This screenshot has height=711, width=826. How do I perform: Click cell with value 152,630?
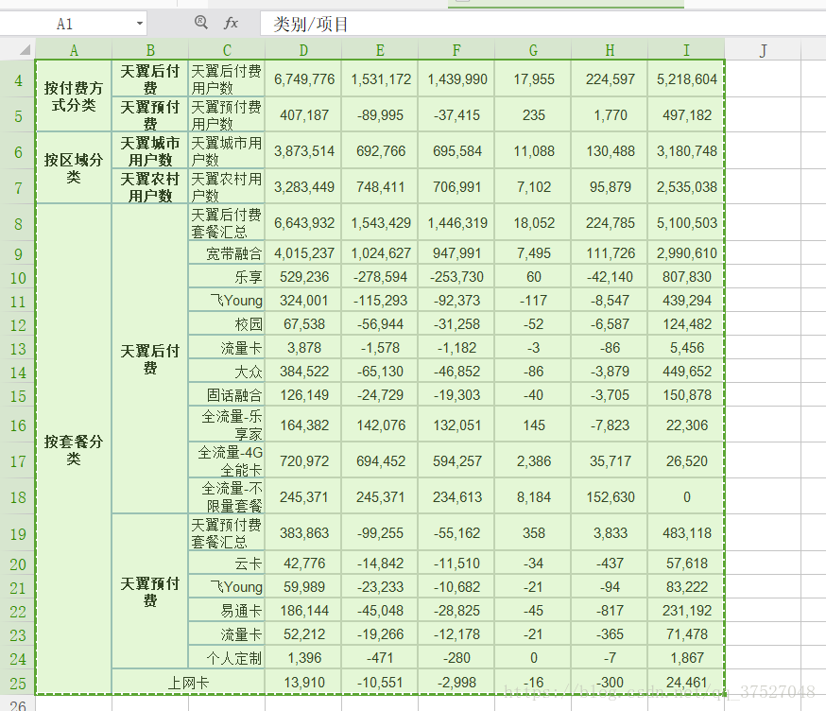tap(610, 496)
